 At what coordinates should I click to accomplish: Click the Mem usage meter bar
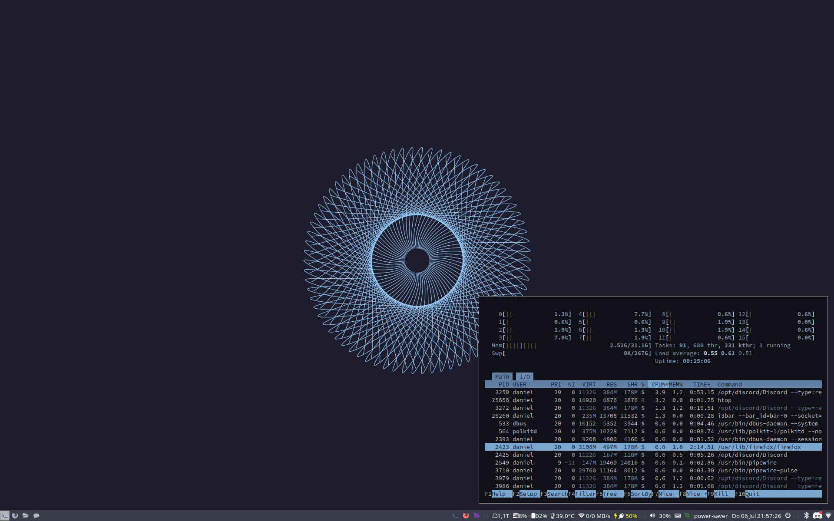coord(565,345)
